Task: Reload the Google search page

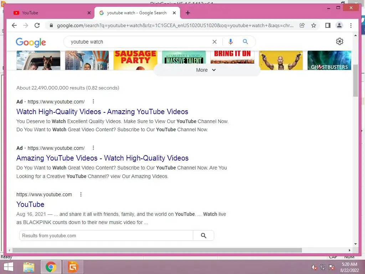Action: [37, 25]
